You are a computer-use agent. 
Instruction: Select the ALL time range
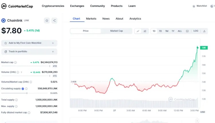point(180,31)
